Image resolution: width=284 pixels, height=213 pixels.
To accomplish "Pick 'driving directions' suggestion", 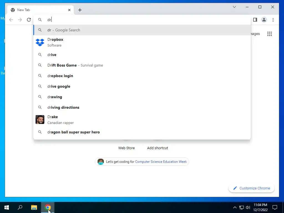I will click(142, 107).
